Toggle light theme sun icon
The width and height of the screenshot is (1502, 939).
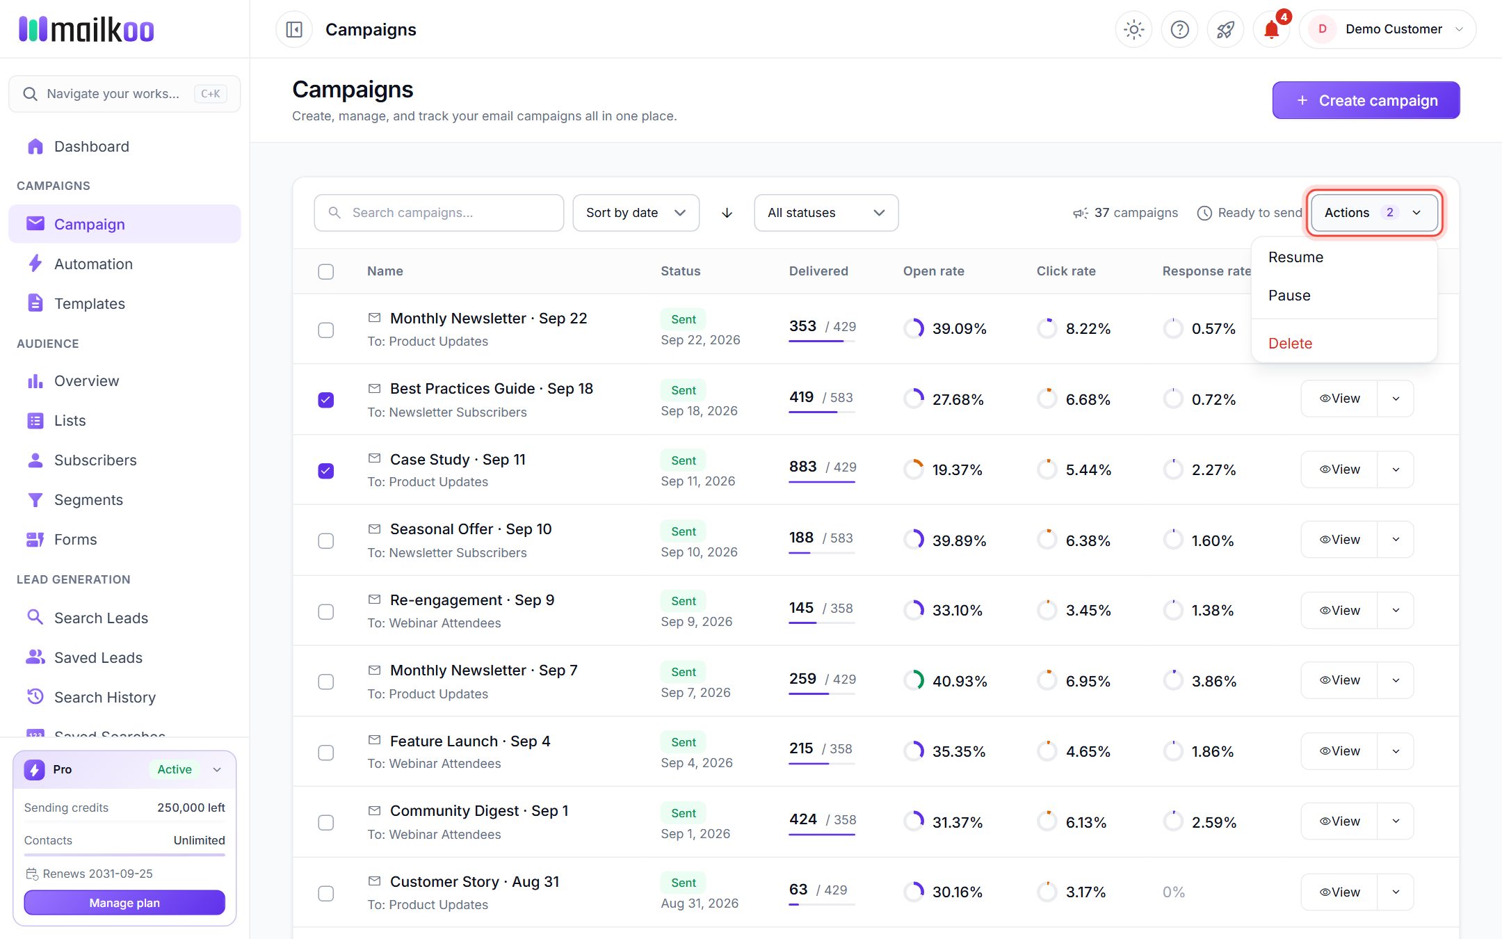(x=1133, y=29)
